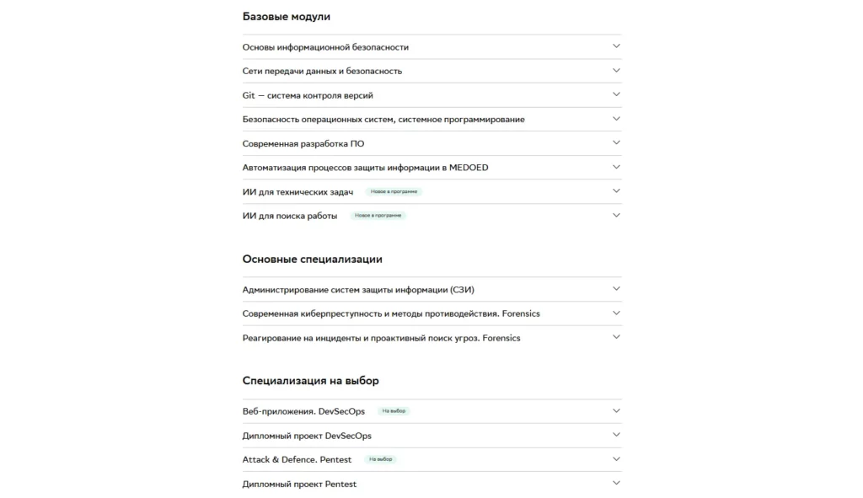Click 'На выбор' badge beside Attack & Defence. Pentest
The width and height of the screenshot is (863, 498).
[x=380, y=459]
